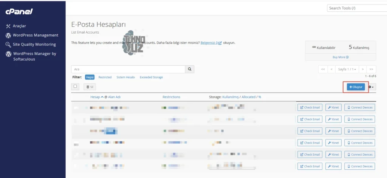Click Check Email in the fourth account row
Image resolution: width=387 pixels, height=178 pixels.
click(x=310, y=143)
